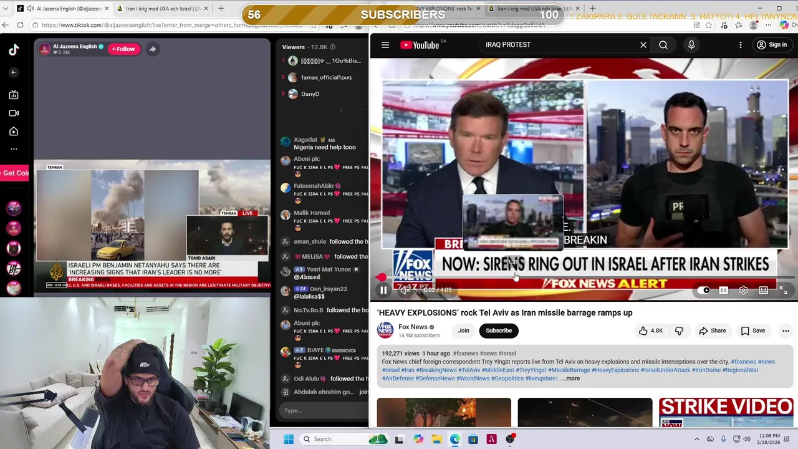Open the Get Coins button on TikTok
Image resolution: width=798 pixels, height=449 pixels.
[14, 173]
